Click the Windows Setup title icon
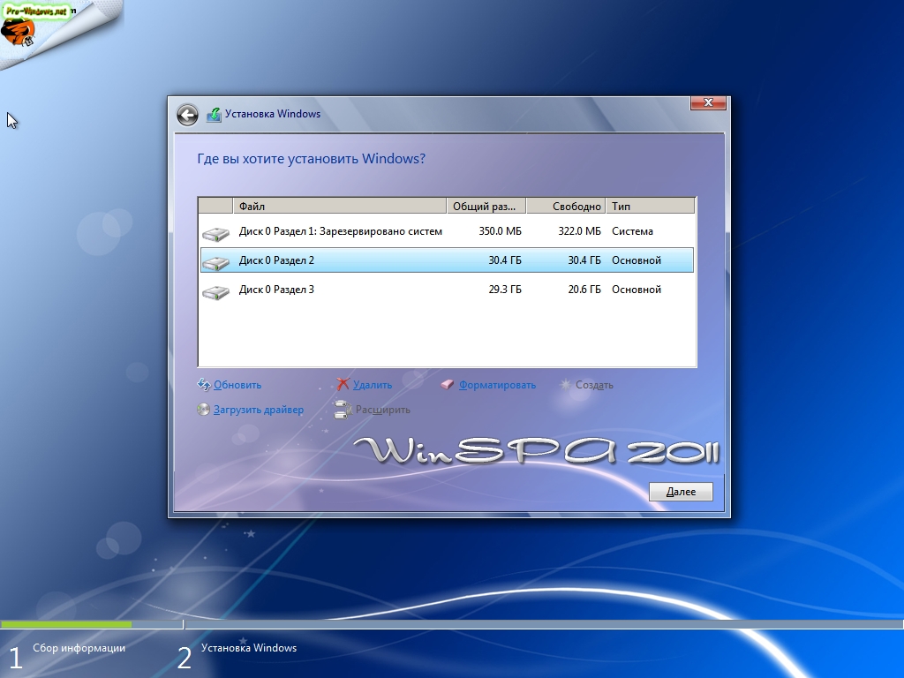Screen dimensions: 904x678 [214, 114]
